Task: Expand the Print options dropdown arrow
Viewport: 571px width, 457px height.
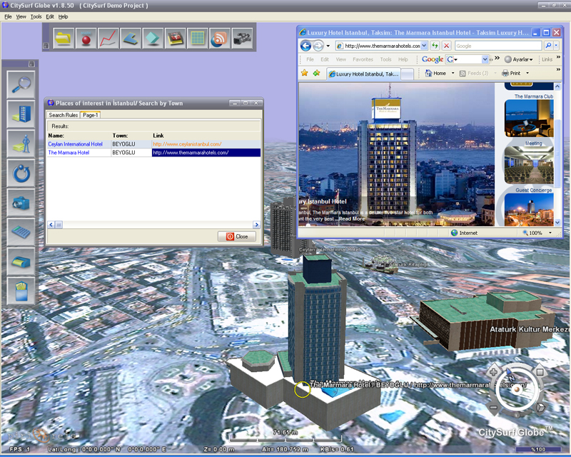Action: (527, 74)
